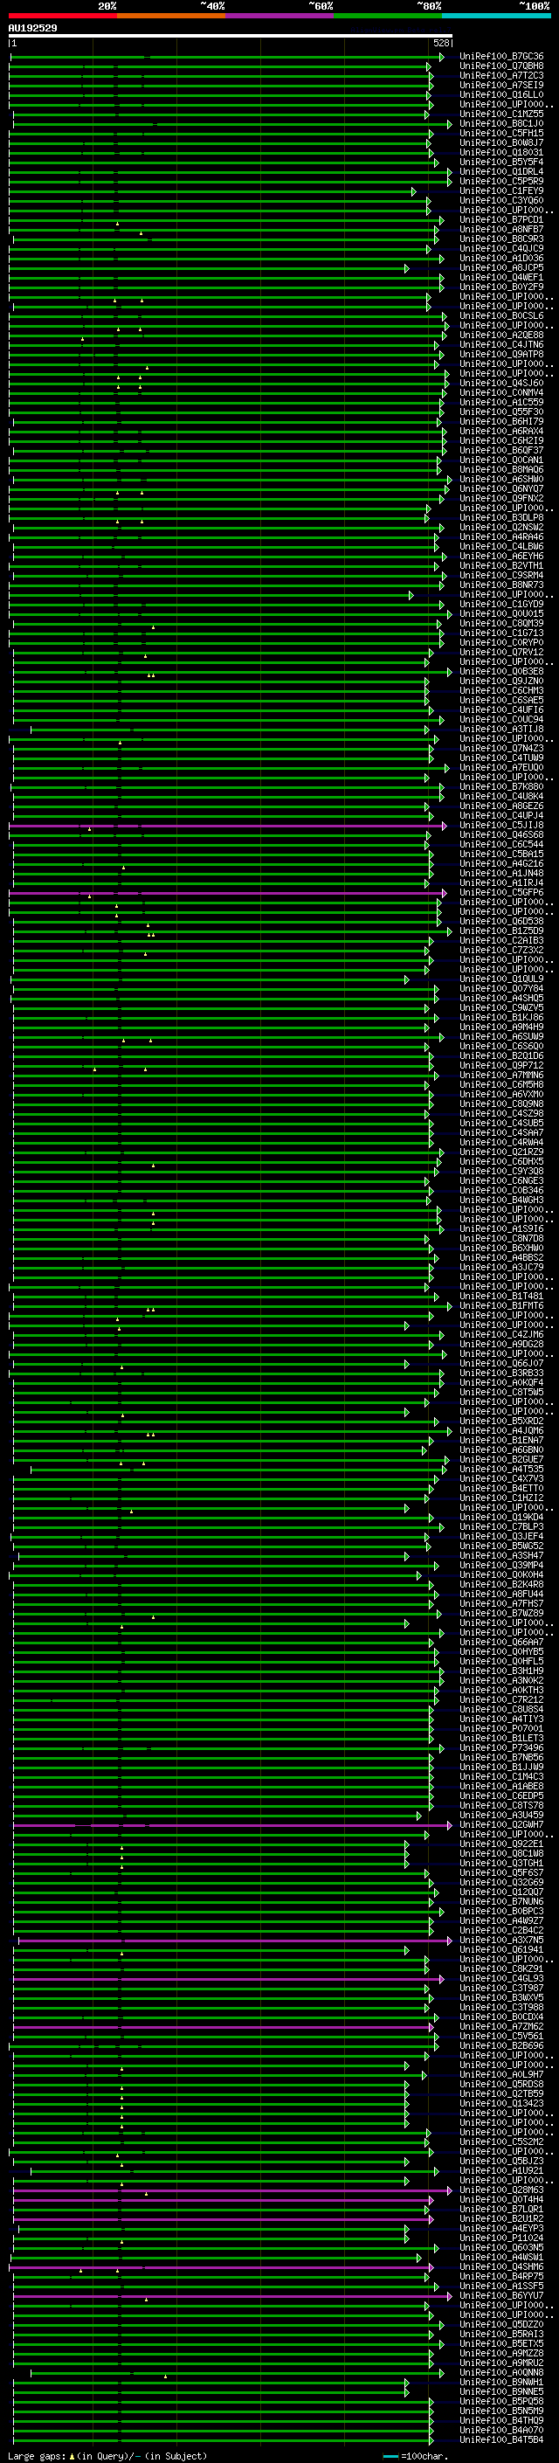This screenshot has height=2463, width=559.
Task: Select the query name AU192529
Action: coord(32,29)
